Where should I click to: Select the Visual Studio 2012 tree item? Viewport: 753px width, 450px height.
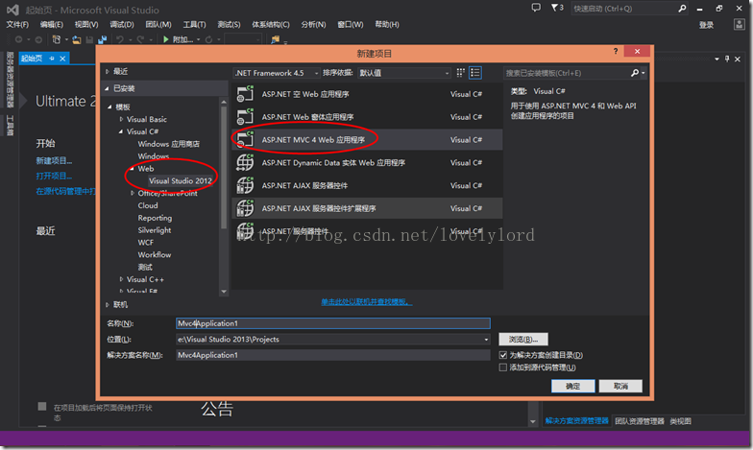[181, 180]
